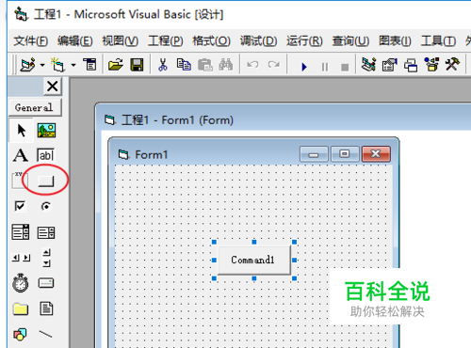Open the 调试(D) menu
471x348 pixels.
pos(258,41)
